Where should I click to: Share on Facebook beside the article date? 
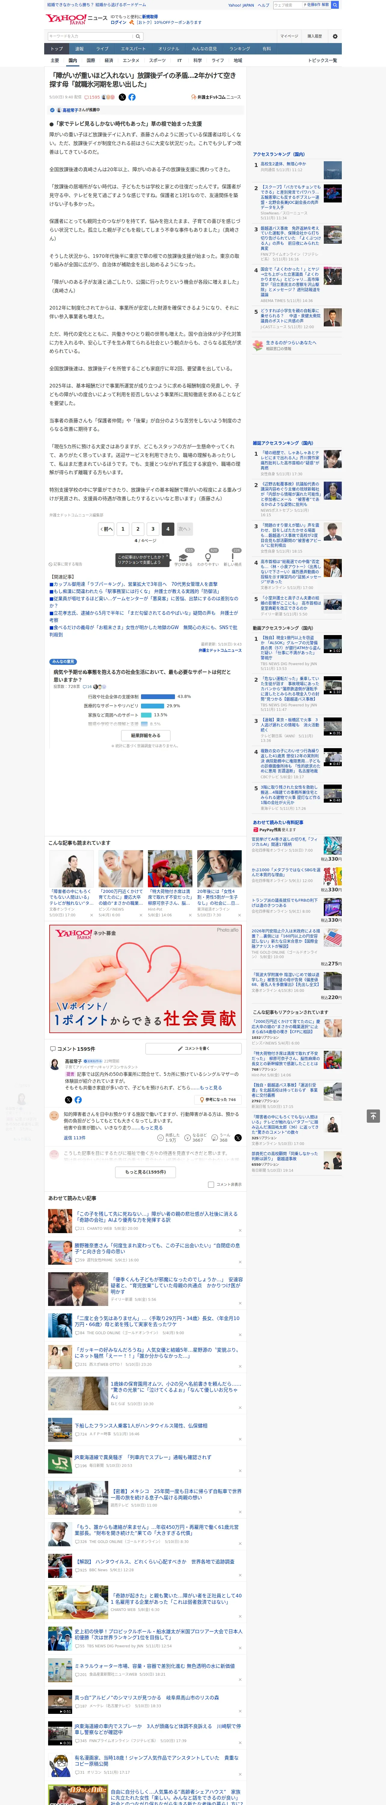132,97
